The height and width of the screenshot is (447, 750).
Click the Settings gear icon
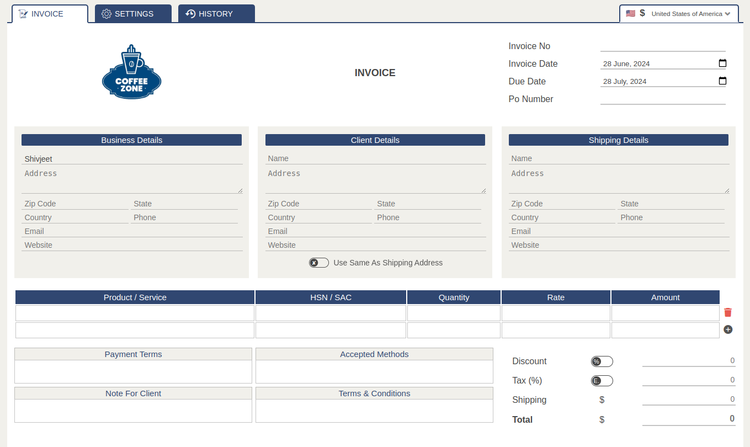pos(107,13)
